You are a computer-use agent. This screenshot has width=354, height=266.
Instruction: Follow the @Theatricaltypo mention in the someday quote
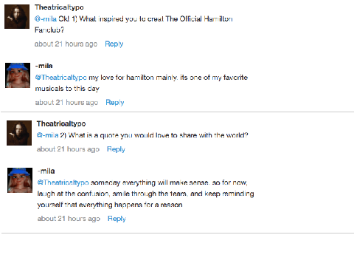click(x=63, y=183)
